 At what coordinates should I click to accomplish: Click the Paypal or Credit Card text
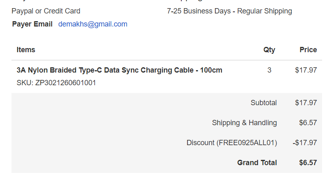(x=46, y=11)
